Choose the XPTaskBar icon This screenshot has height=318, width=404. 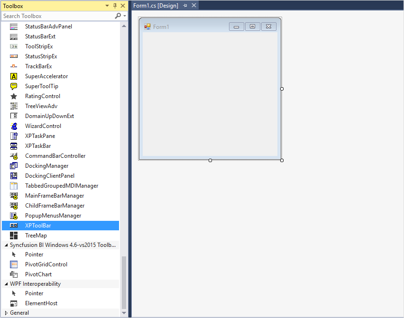tap(14, 146)
